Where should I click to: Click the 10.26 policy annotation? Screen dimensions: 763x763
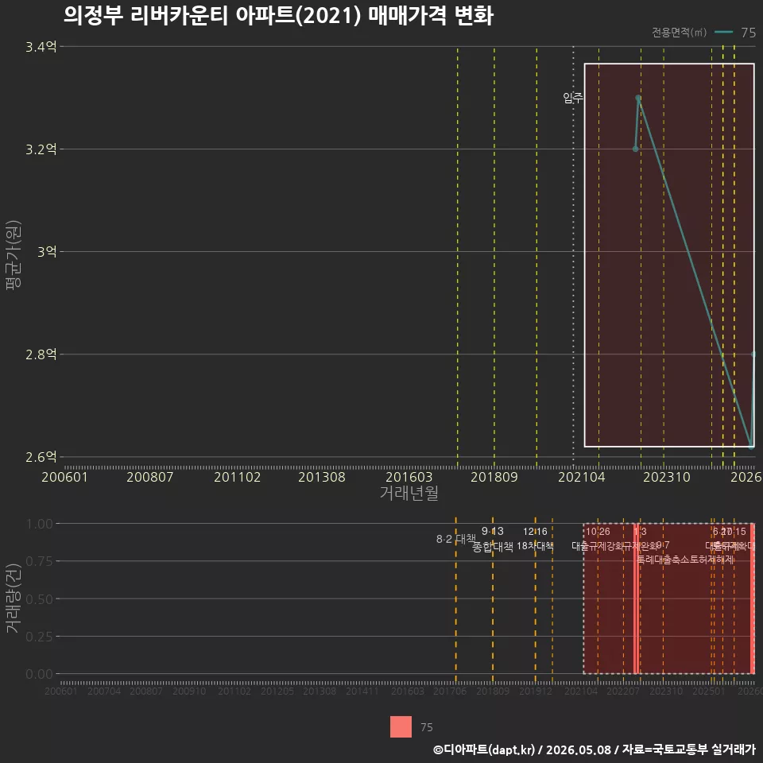pos(598,532)
